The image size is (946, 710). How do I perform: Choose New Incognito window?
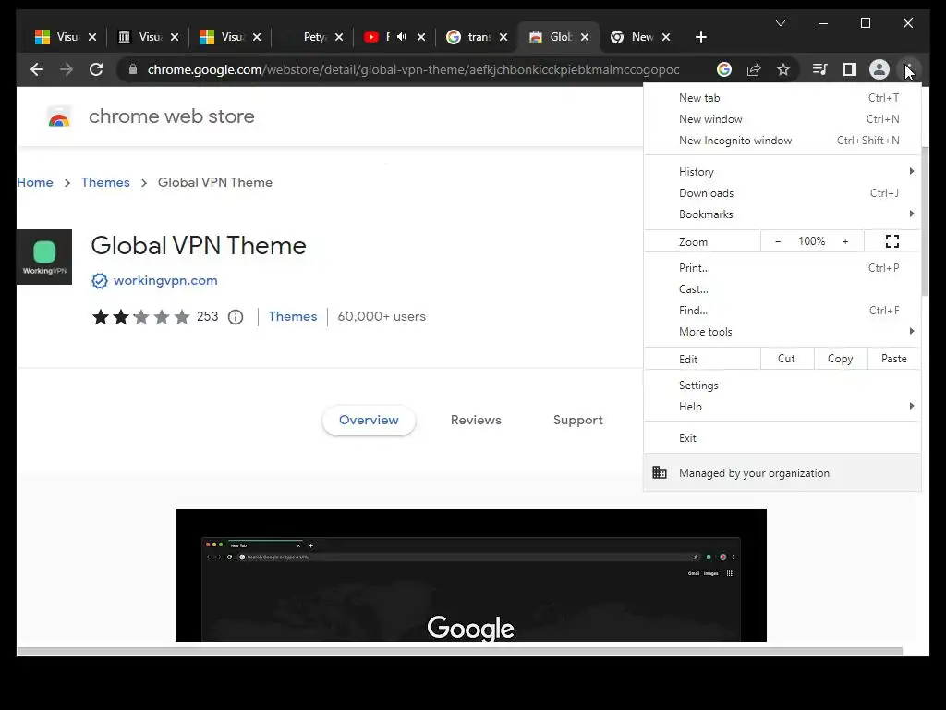[782, 141]
